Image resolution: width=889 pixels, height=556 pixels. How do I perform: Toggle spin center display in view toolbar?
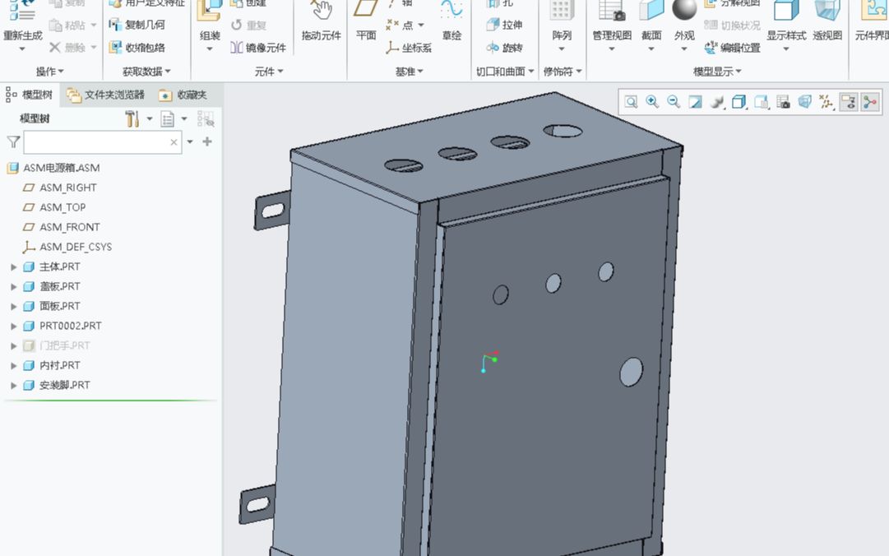point(870,102)
